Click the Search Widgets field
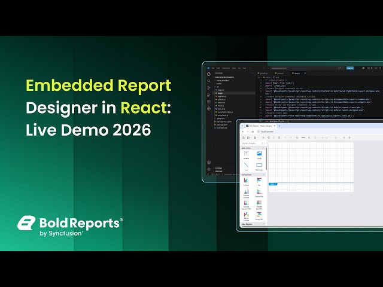This screenshot has width=383, height=287. coord(253,143)
